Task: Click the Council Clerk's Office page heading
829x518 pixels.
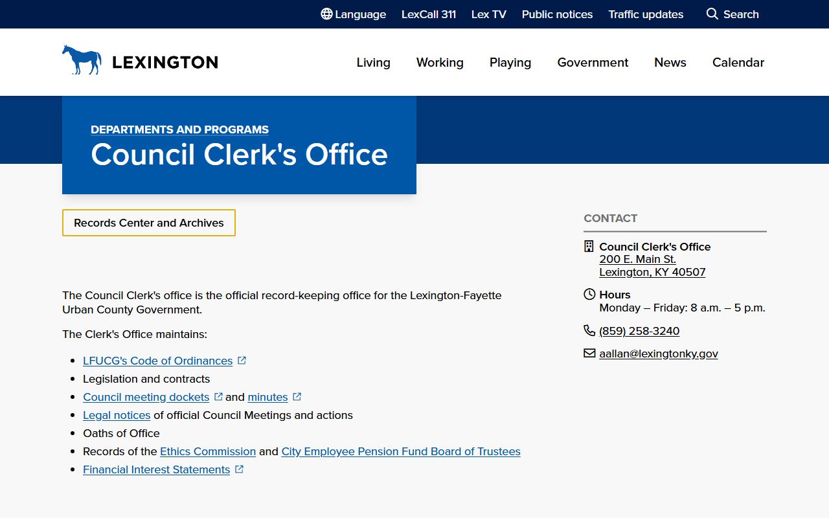Action: [x=239, y=155]
